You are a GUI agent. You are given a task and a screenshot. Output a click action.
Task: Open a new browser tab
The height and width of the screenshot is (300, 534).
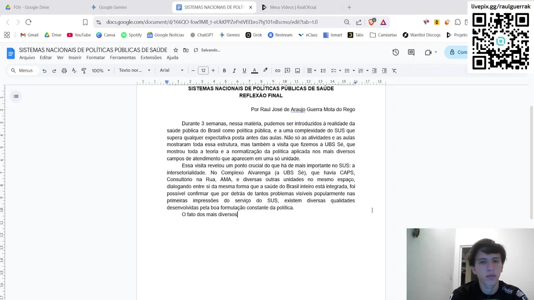(x=349, y=7)
